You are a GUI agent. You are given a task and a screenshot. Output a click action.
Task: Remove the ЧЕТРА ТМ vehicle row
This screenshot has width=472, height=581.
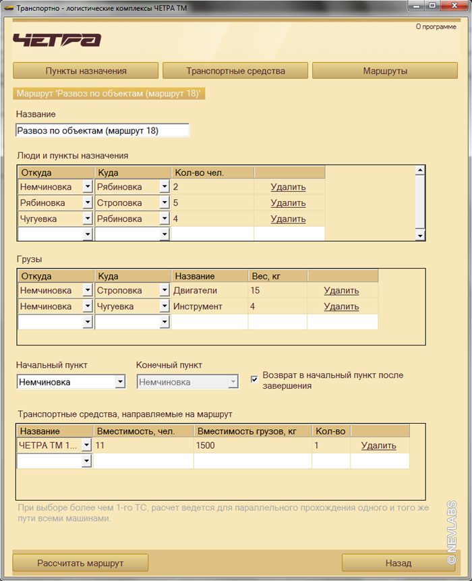point(378,445)
